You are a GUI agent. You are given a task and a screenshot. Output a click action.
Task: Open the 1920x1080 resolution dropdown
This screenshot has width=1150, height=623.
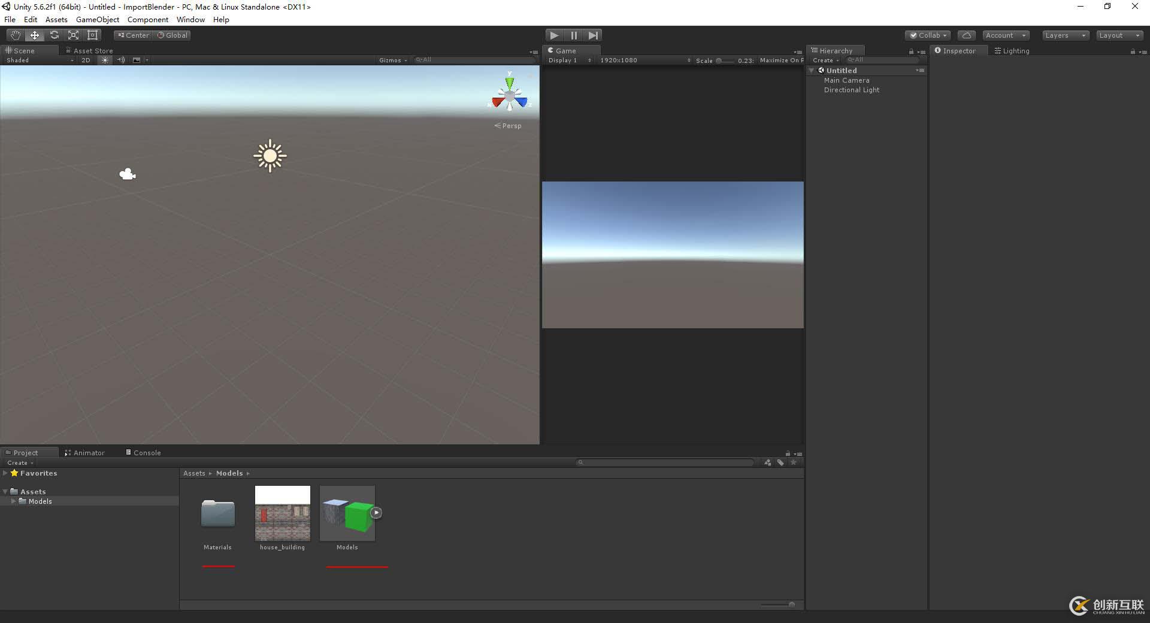point(645,61)
